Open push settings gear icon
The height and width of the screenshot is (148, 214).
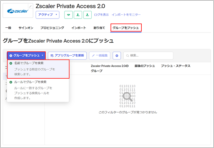pyautogui.click(x=117, y=56)
